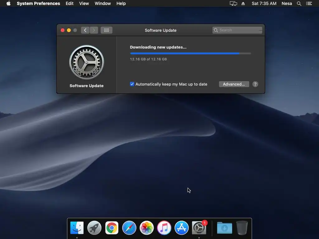Screen dimensions: 319x239
Task: Click the download progress bar
Action: (190, 54)
